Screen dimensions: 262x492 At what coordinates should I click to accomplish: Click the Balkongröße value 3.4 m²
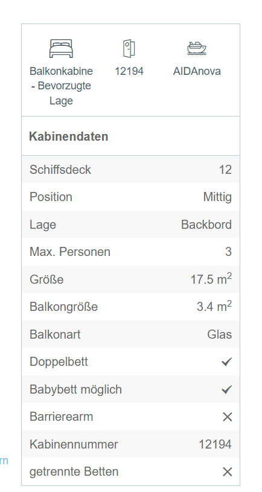coord(214,306)
